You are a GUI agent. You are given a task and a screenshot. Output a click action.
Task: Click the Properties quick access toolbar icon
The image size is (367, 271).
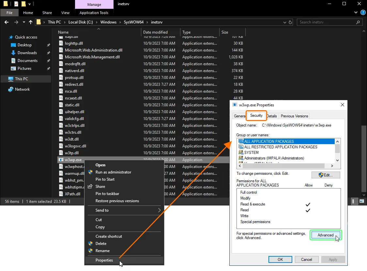(16, 4)
